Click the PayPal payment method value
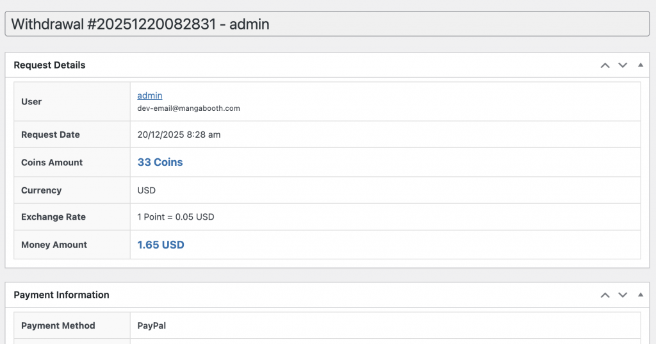The image size is (656, 344). tap(152, 326)
